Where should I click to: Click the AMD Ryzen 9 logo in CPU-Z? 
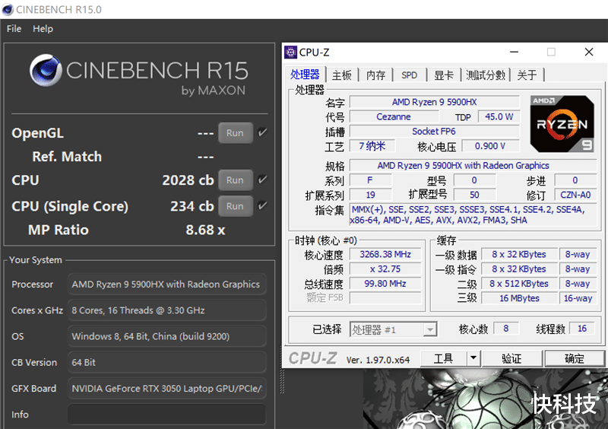pos(562,124)
